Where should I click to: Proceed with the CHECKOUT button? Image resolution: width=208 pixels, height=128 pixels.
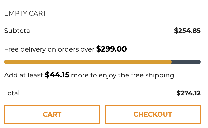(x=153, y=114)
